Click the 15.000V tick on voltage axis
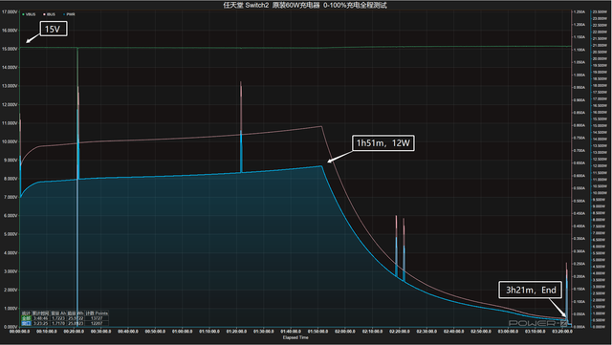The height and width of the screenshot is (345, 612). tap(10, 49)
